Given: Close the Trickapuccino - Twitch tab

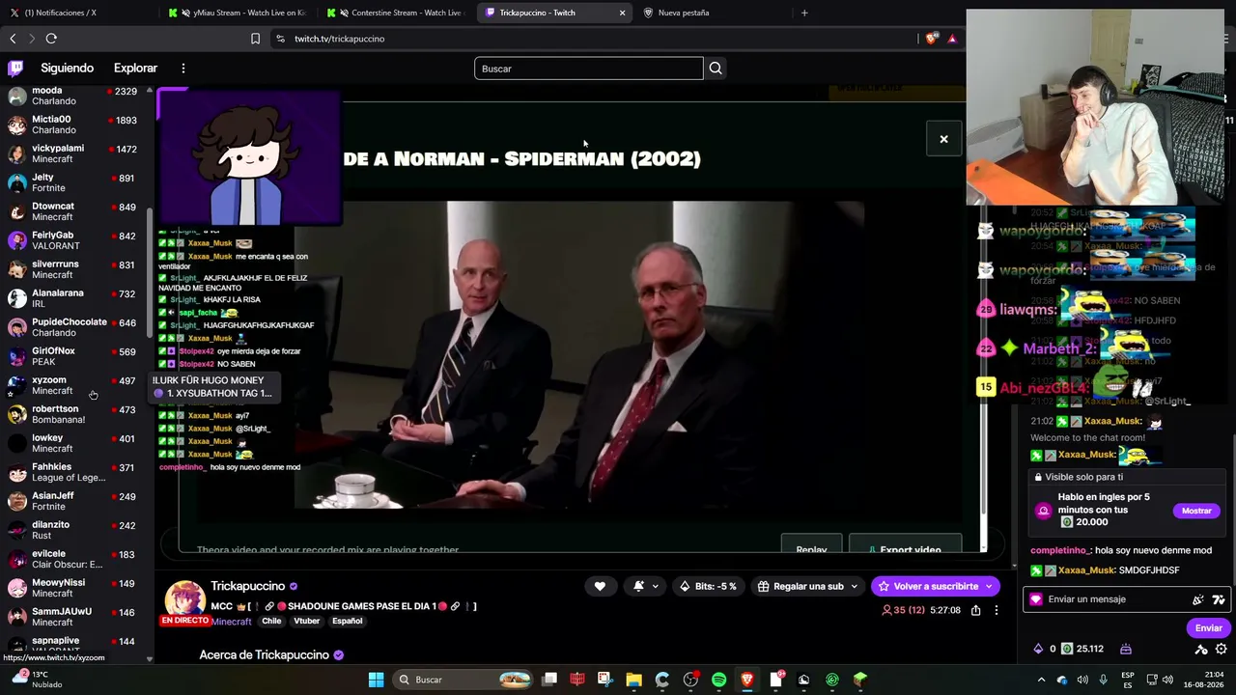Looking at the screenshot, I should point(622,13).
